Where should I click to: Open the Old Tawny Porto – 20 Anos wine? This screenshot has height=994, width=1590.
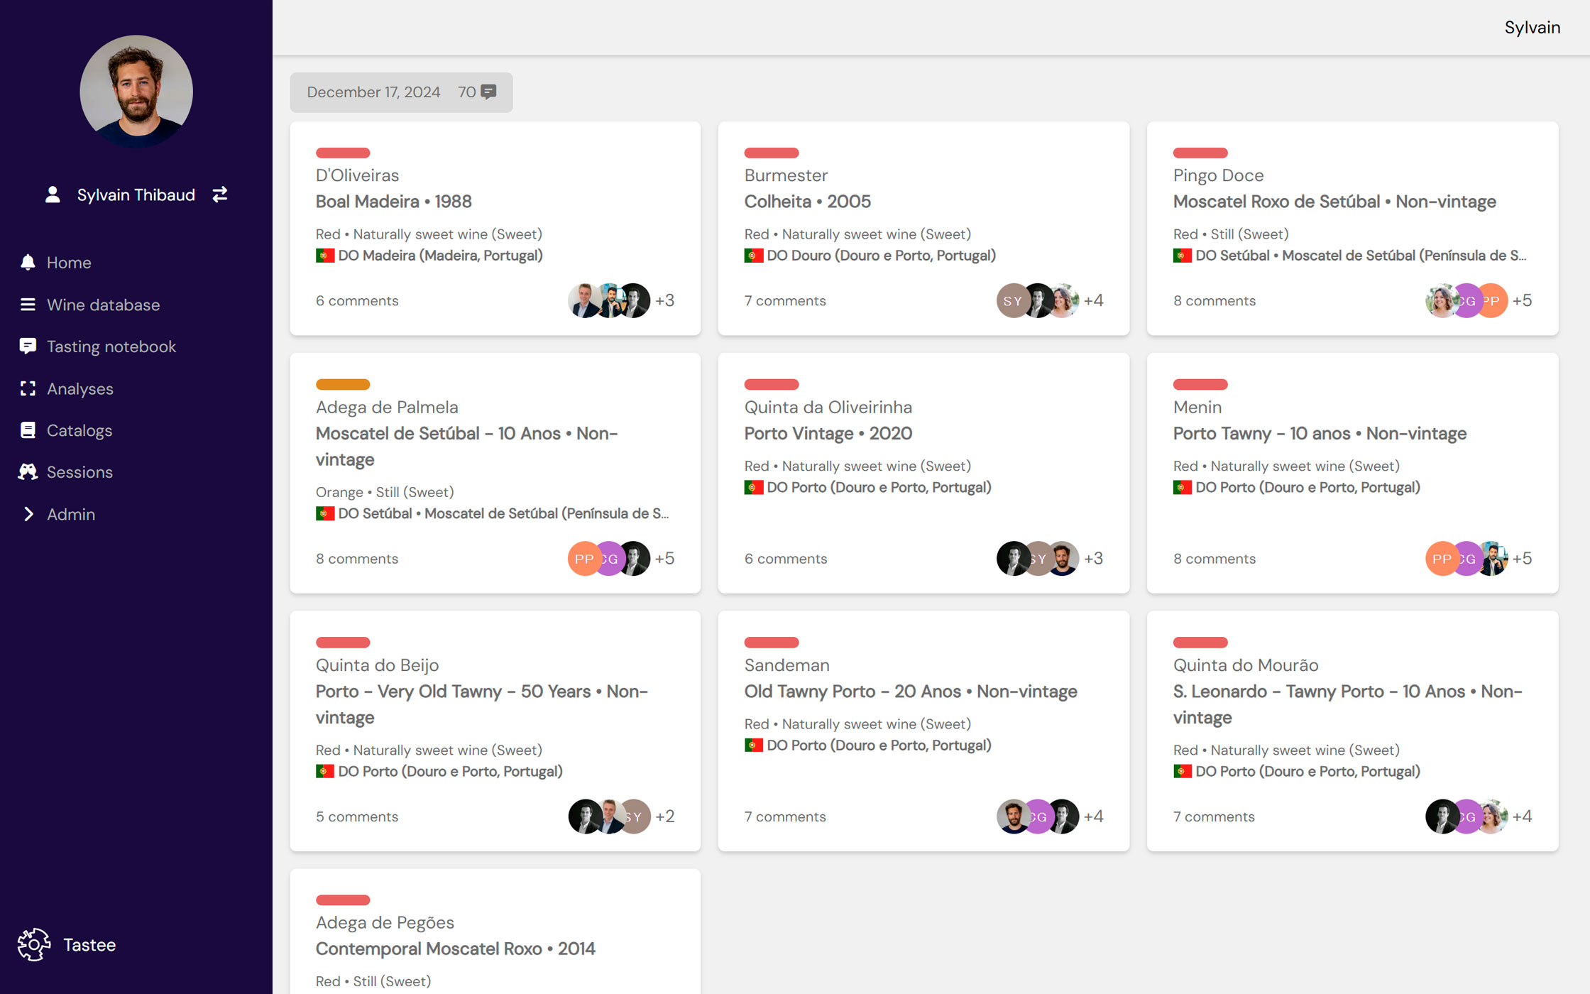(911, 692)
